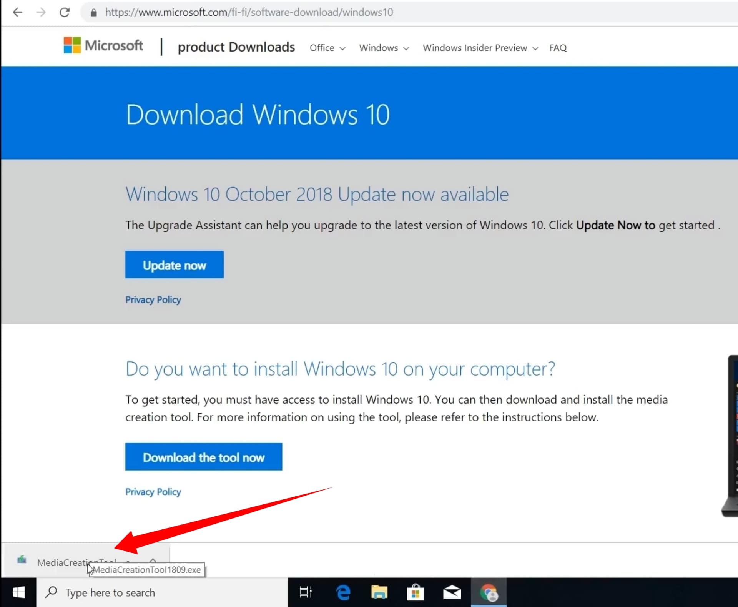Click the Windows Start button
The image size is (738, 607).
pyautogui.click(x=18, y=592)
